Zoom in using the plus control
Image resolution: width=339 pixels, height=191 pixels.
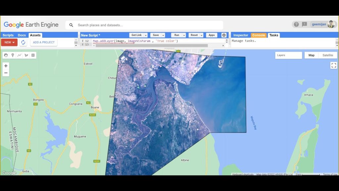pyautogui.click(x=6, y=66)
